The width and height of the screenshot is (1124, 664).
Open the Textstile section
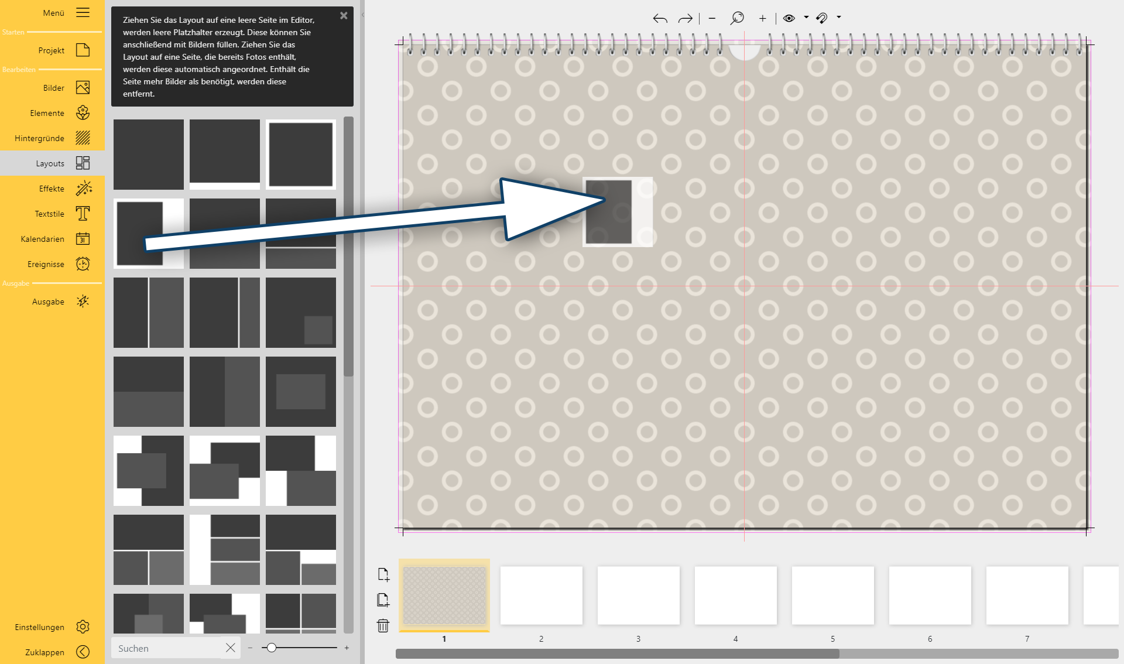(x=49, y=213)
